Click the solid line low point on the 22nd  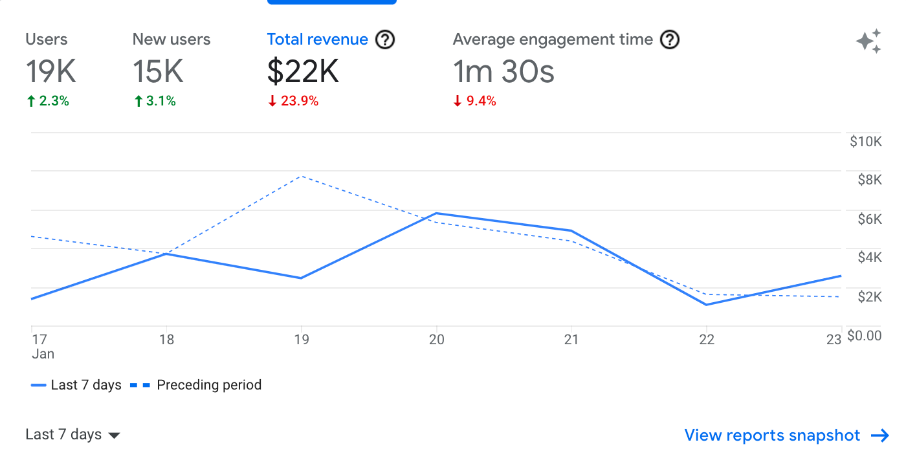706,305
